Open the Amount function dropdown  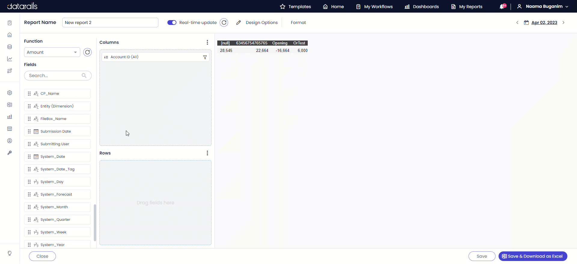(52, 52)
